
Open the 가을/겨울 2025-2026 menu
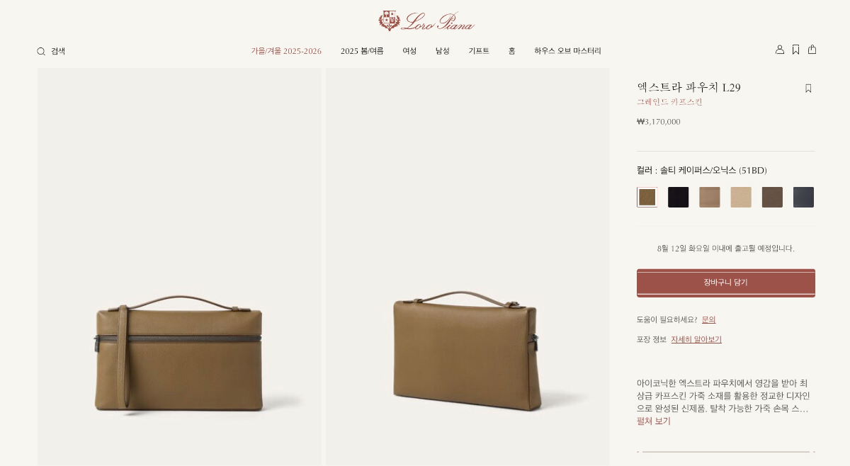click(x=286, y=51)
